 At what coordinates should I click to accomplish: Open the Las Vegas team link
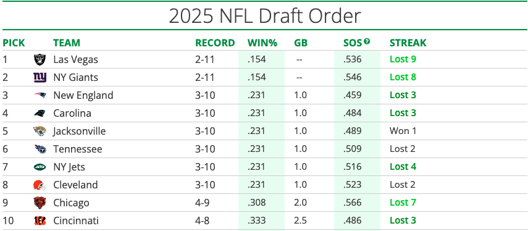(76, 59)
